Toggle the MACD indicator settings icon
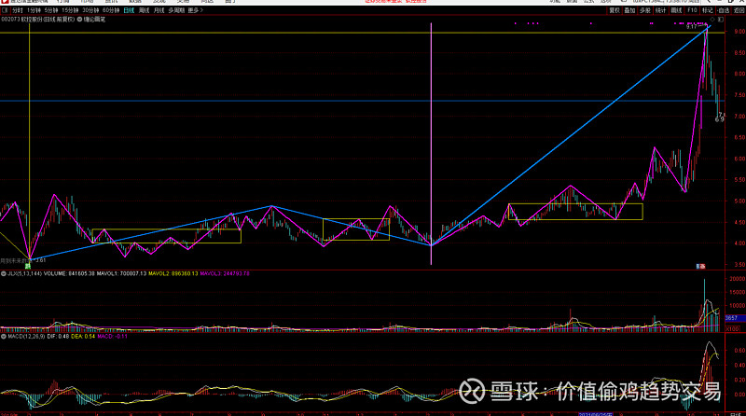The width and height of the screenshot is (746, 416). pyautogui.click(x=4, y=337)
